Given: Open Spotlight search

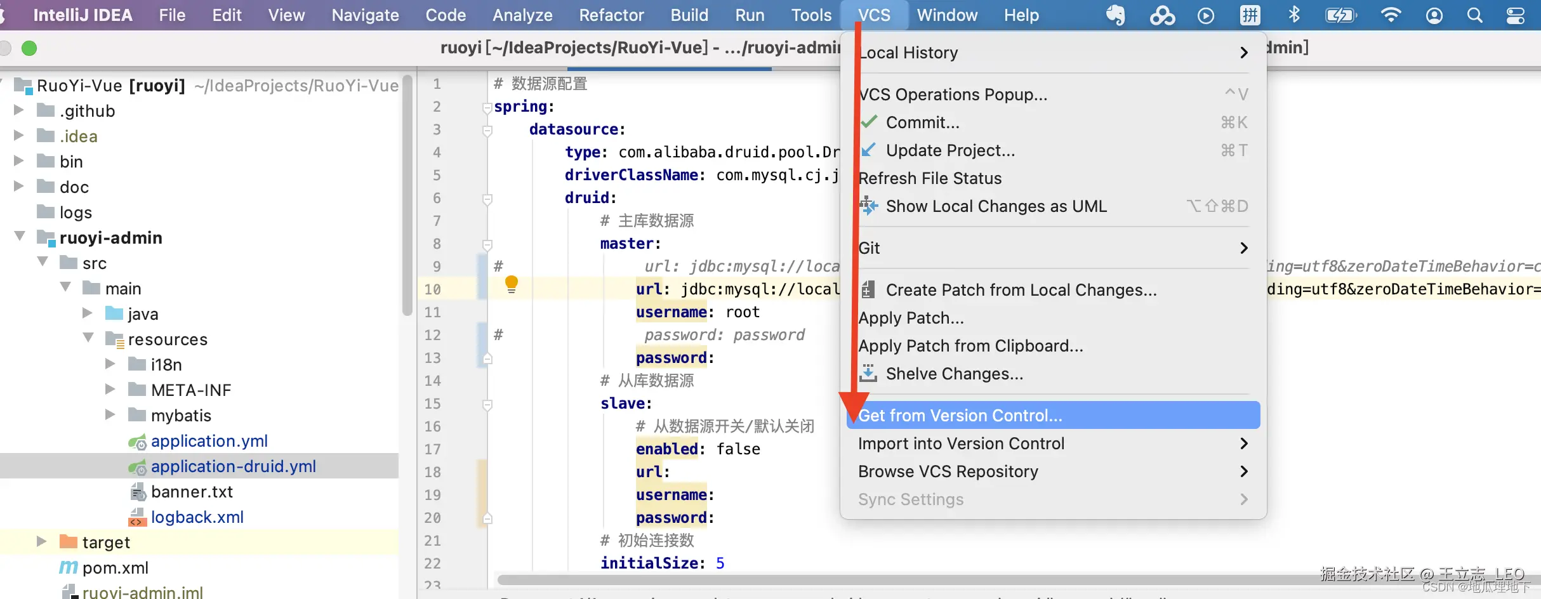Looking at the screenshot, I should pos(1475,15).
